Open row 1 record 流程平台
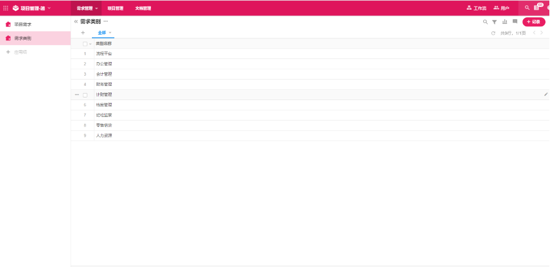This screenshot has height=267, width=550. pyautogui.click(x=310, y=54)
